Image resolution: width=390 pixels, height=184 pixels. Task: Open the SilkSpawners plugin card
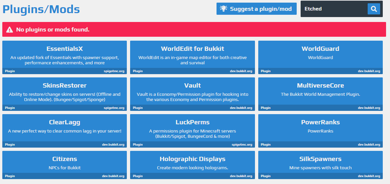coord(320,165)
